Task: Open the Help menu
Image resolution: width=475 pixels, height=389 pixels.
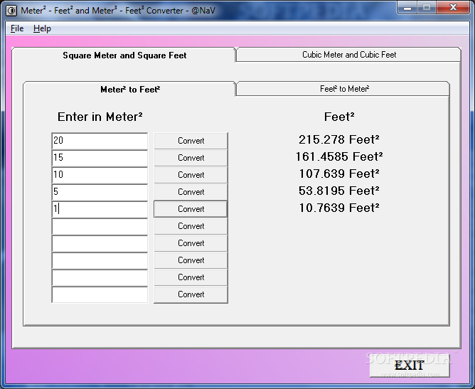Action: [42, 28]
